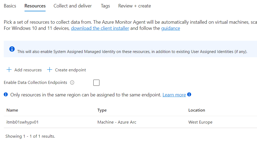
Task: Click the West Europe location cell
Action: (200, 122)
